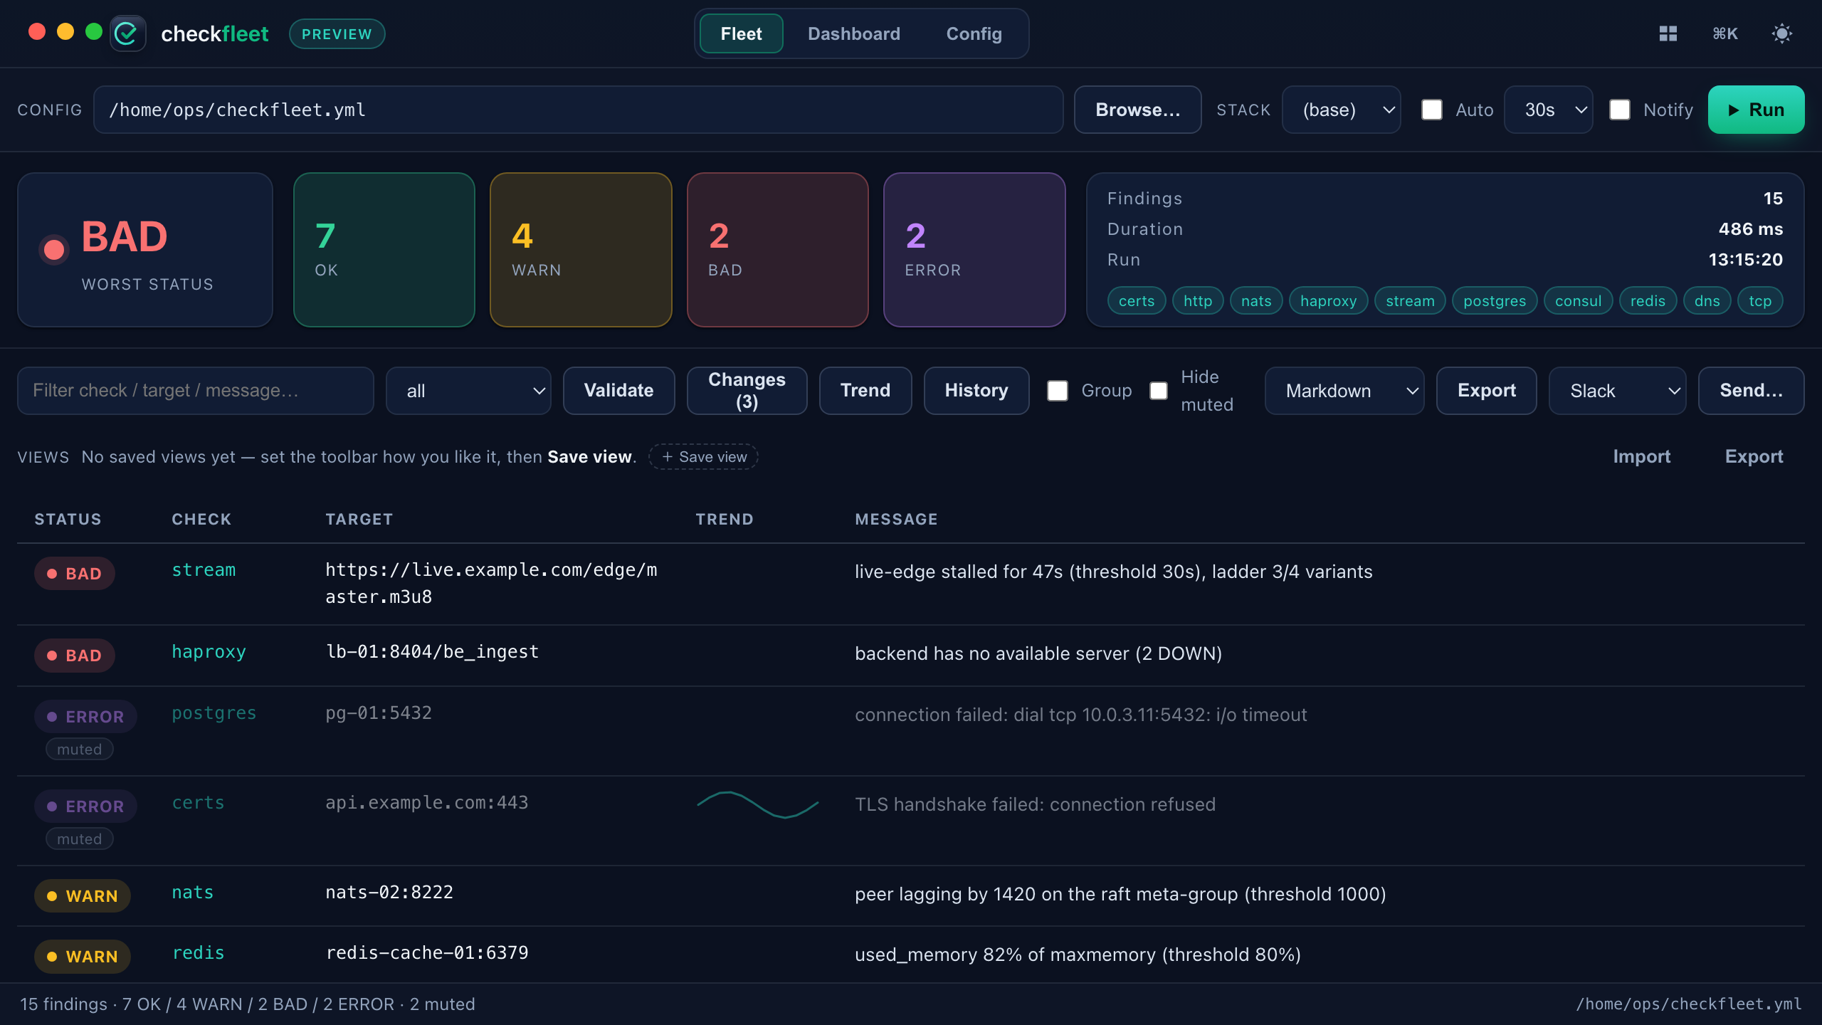Click the BAD badge on the haproxy row
Viewport: 1822px width, 1025px height.
(75, 655)
